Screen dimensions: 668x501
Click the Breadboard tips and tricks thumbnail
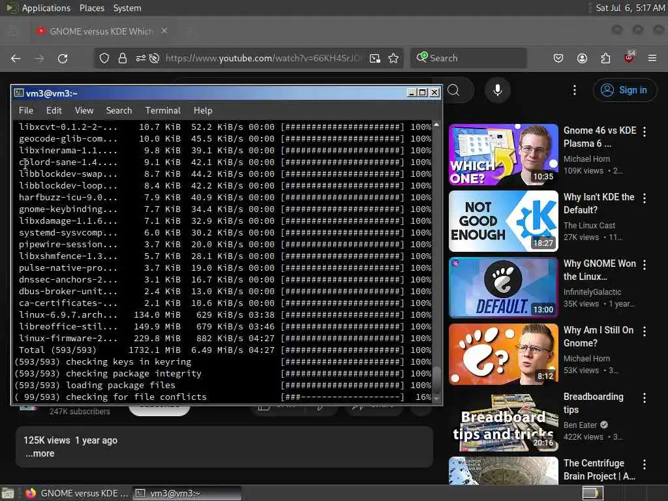(504, 421)
